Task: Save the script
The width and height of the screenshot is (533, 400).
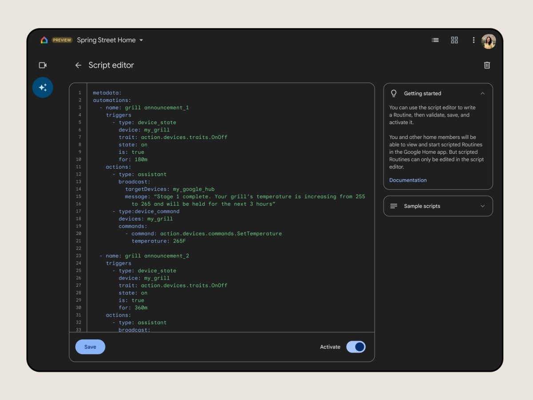Action: [x=90, y=347]
